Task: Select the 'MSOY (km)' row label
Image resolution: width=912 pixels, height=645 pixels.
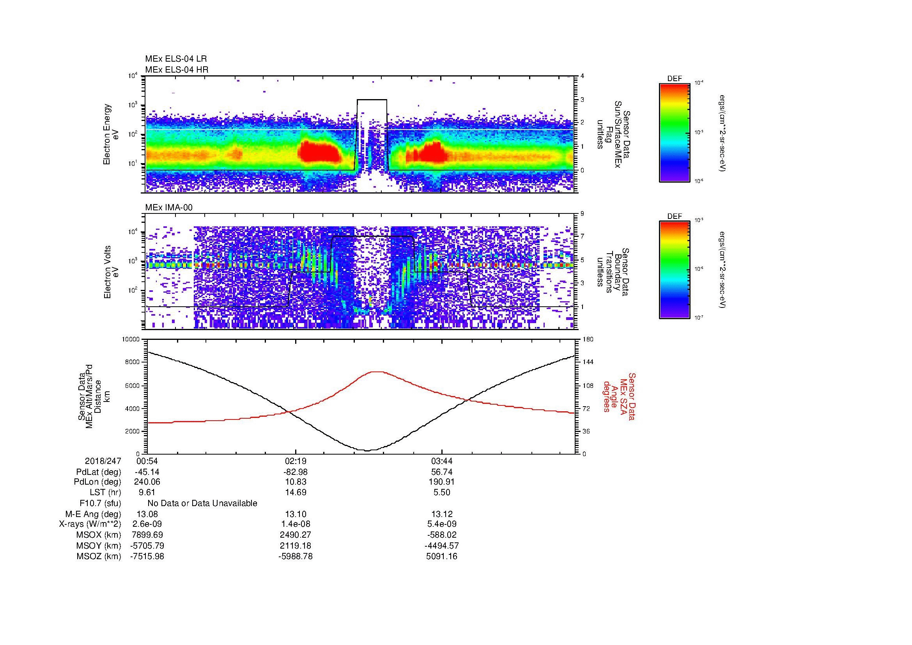Action: (99, 545)
